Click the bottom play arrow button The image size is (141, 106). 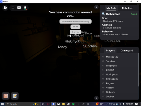tap(96, 98)
